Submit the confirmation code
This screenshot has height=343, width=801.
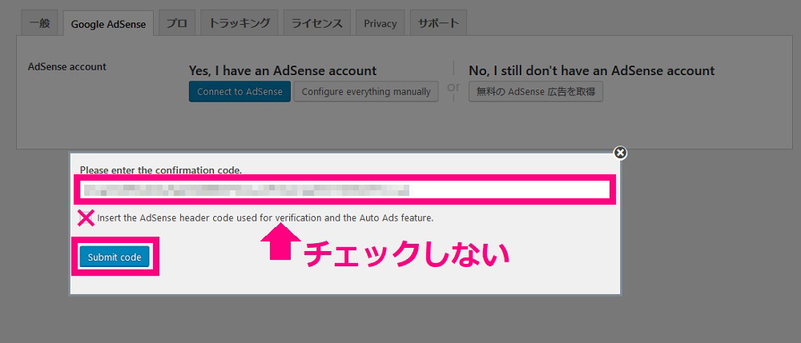[x=115, y=257]
